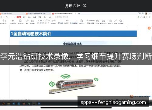Image resolution: width=152 pixels, height=110 pixels.
Task: Click the open folder icon in quick toolbar
Action: pyautogui.click(x=2, y=17)
